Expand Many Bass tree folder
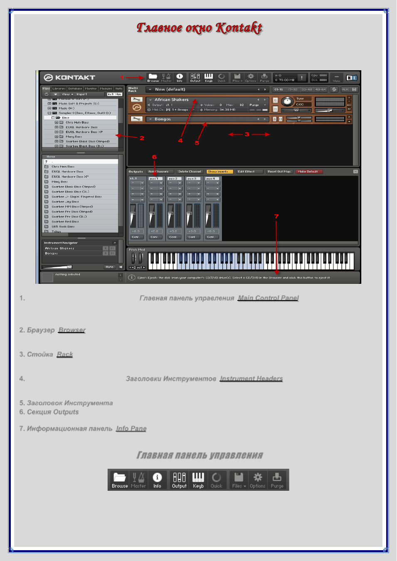This screenshot has height=561, width=397. coord(57,137)
